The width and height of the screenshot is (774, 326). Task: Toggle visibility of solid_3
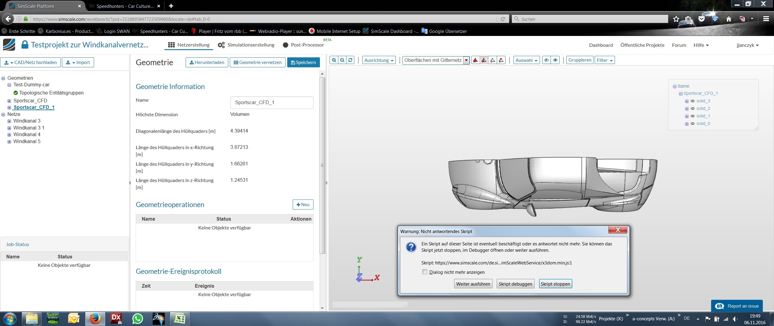tap(693, 101)
